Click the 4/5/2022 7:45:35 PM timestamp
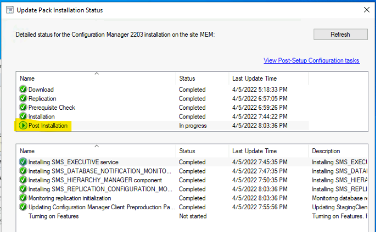376x232 pixels. point(260,162)
